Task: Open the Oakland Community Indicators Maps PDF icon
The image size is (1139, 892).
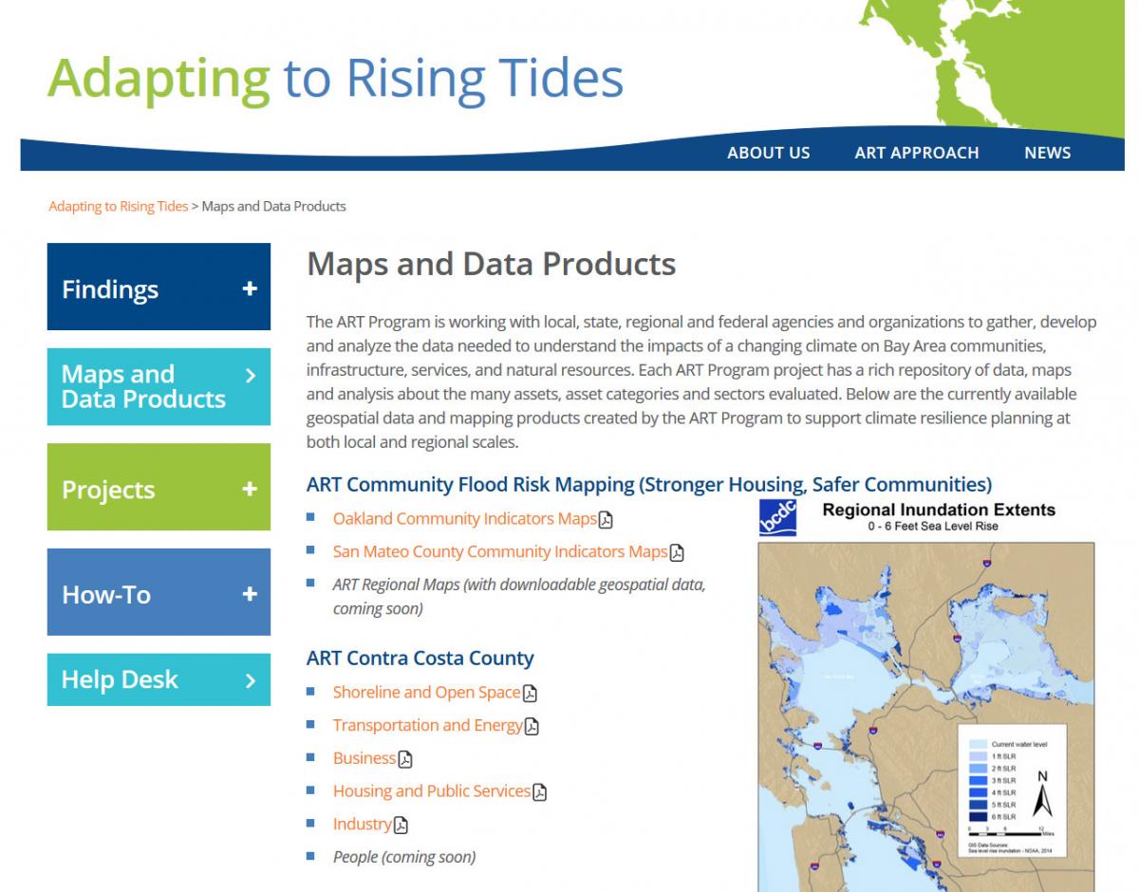Action: 606,519
